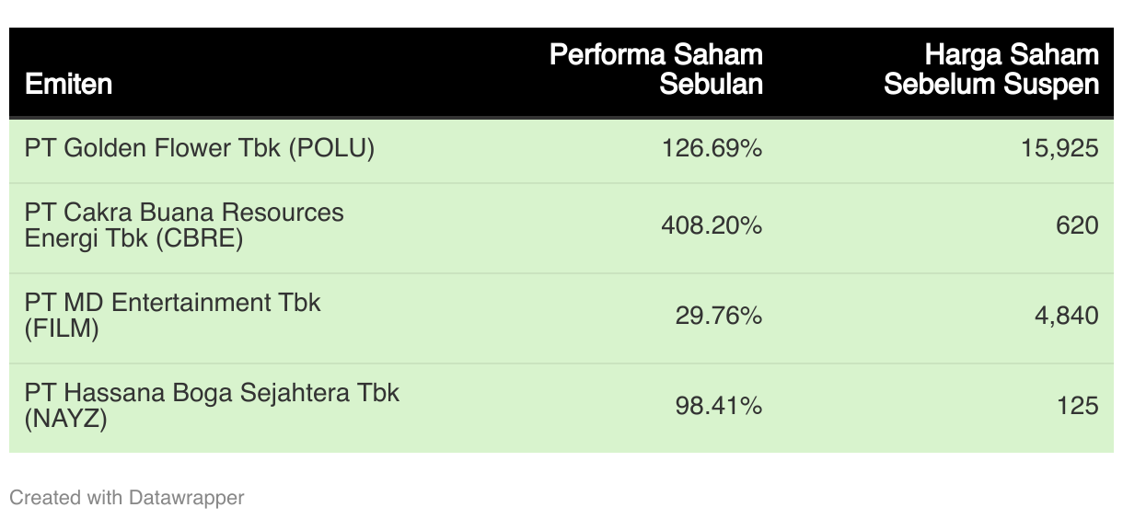Click the 620 price cell
This screenshot has width=1123, height=519.
click(1077, 225)
